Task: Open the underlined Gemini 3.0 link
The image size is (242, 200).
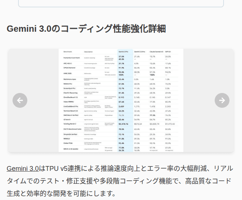Action: click(23, 169)
